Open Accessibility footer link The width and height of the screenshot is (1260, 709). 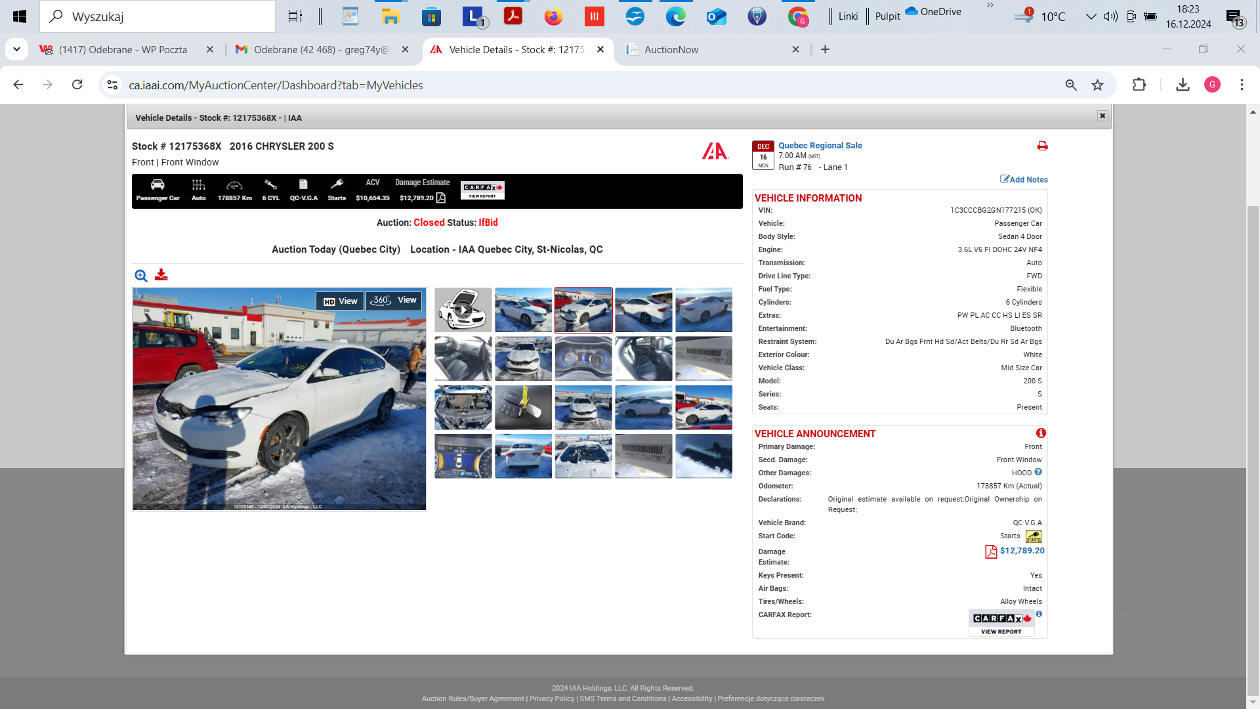(692, 698)
